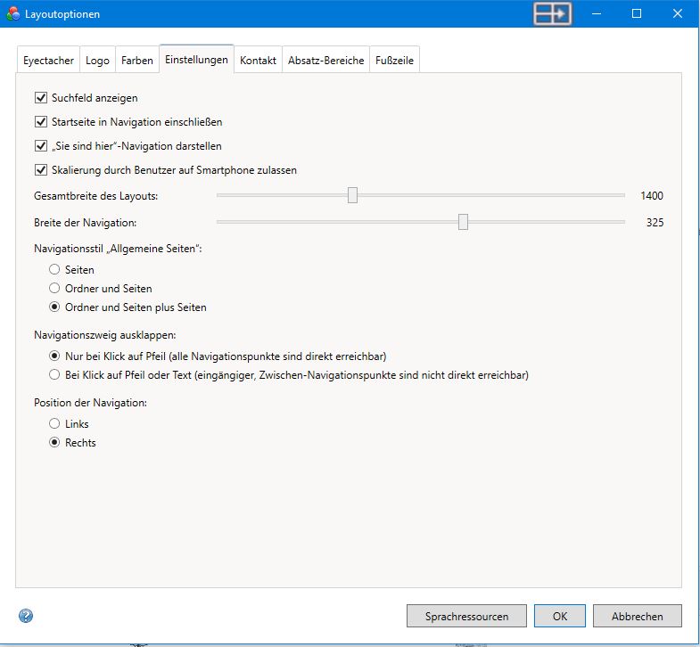The width and height of the screenshot is (700, 647).
Task: Toggle Skalierung durch Benutzer auf Smartphone checkbox
Action: (x=40, y=170)
